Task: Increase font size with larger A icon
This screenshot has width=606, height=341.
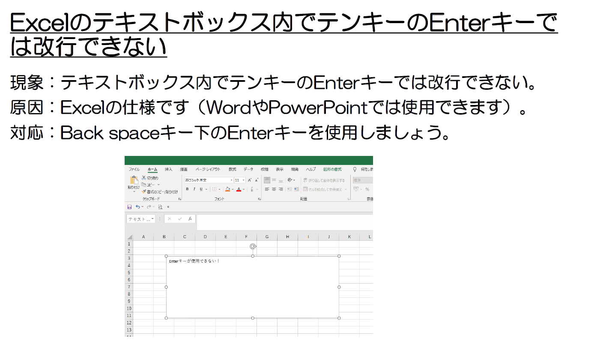Action: pos(250,180)
